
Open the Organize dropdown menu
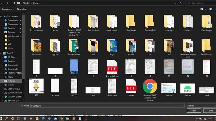point(7,9)
